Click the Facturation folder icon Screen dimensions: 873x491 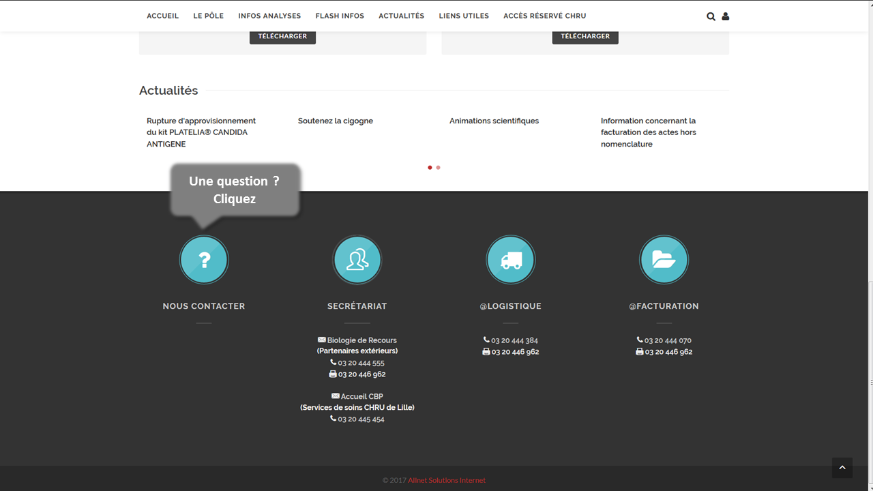click(664, 260)
